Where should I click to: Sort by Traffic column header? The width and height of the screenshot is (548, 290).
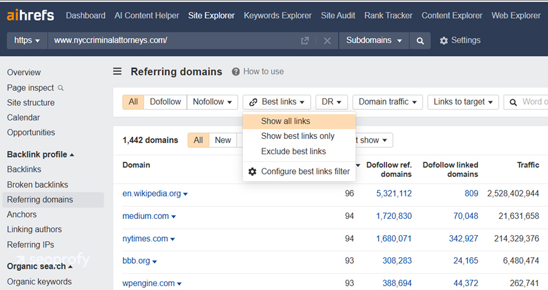528,165
